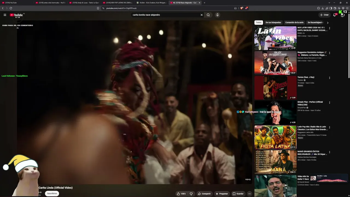The image size is (350, 197).
Task: Visit the SimplePlan channel
Action: [302, 108]
